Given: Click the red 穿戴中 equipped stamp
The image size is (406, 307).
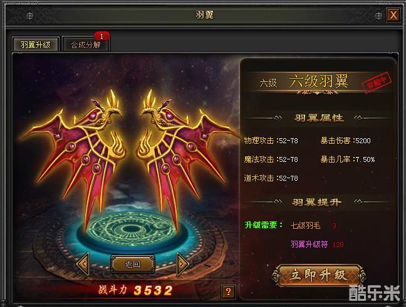Looking at the screenshot, I should point(377,82).
